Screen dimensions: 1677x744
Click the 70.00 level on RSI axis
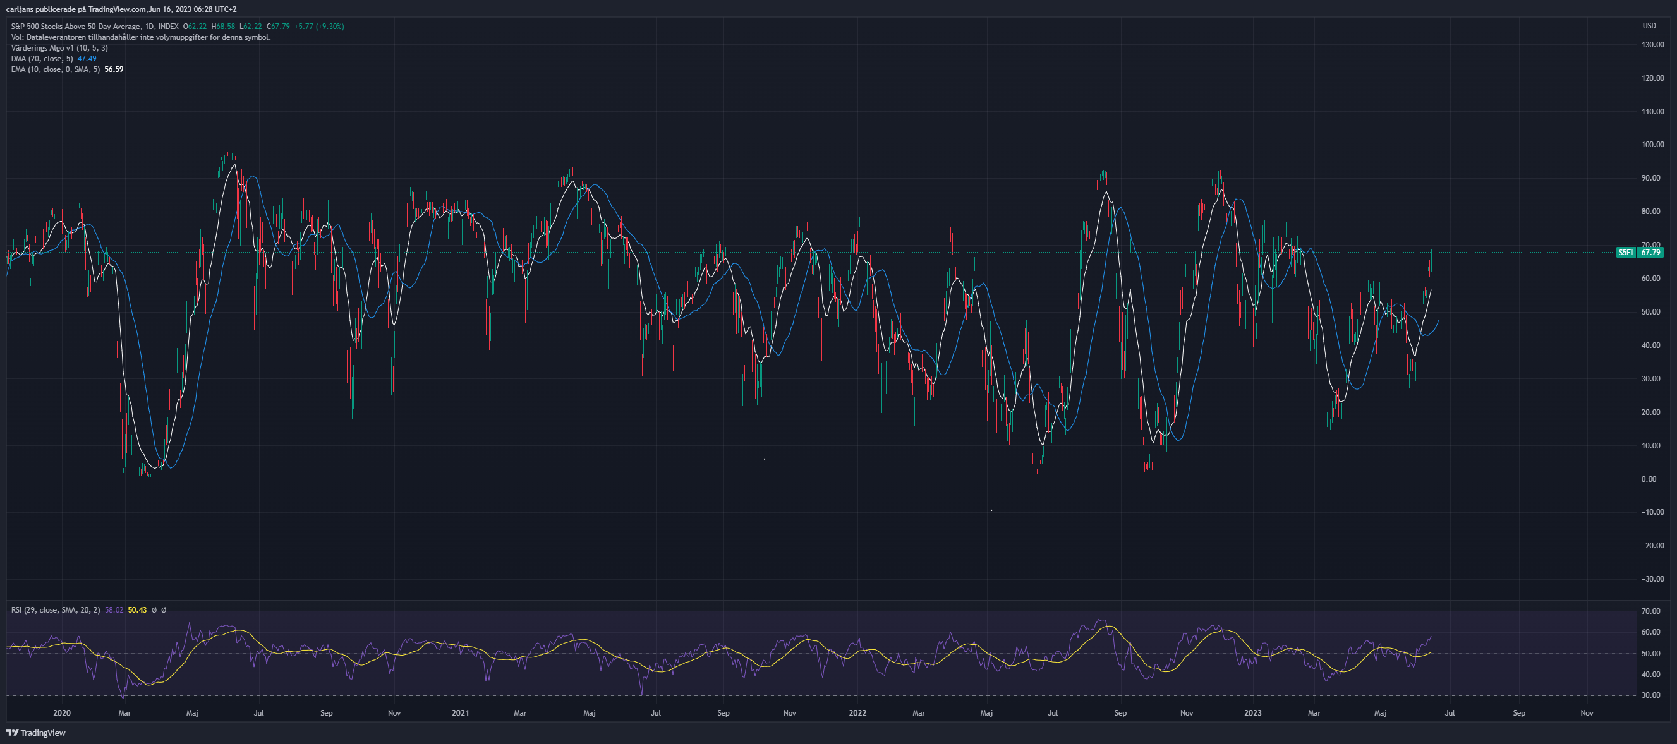(x=1651, y=611)
